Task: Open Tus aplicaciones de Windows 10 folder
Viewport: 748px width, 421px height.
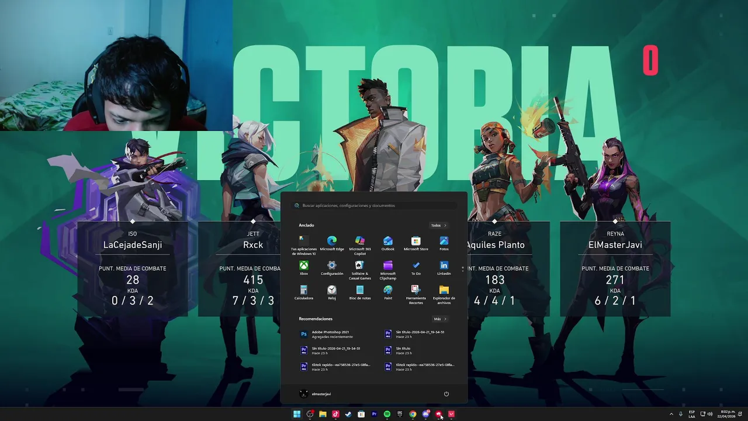Action: (x=304, y=245)
